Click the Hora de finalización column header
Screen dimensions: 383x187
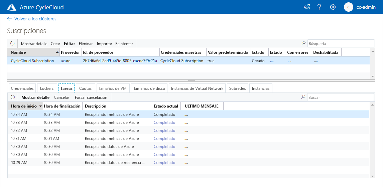62,106
